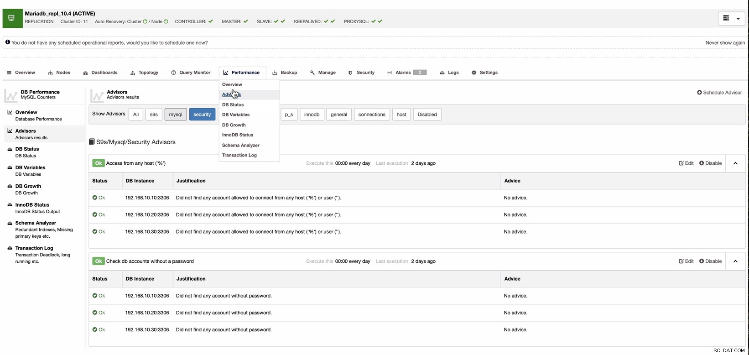
Task: Open the Alarms tab
Action: [x=406, y=73]
